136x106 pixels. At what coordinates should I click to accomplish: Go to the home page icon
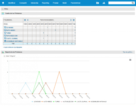tap(3, 3)
